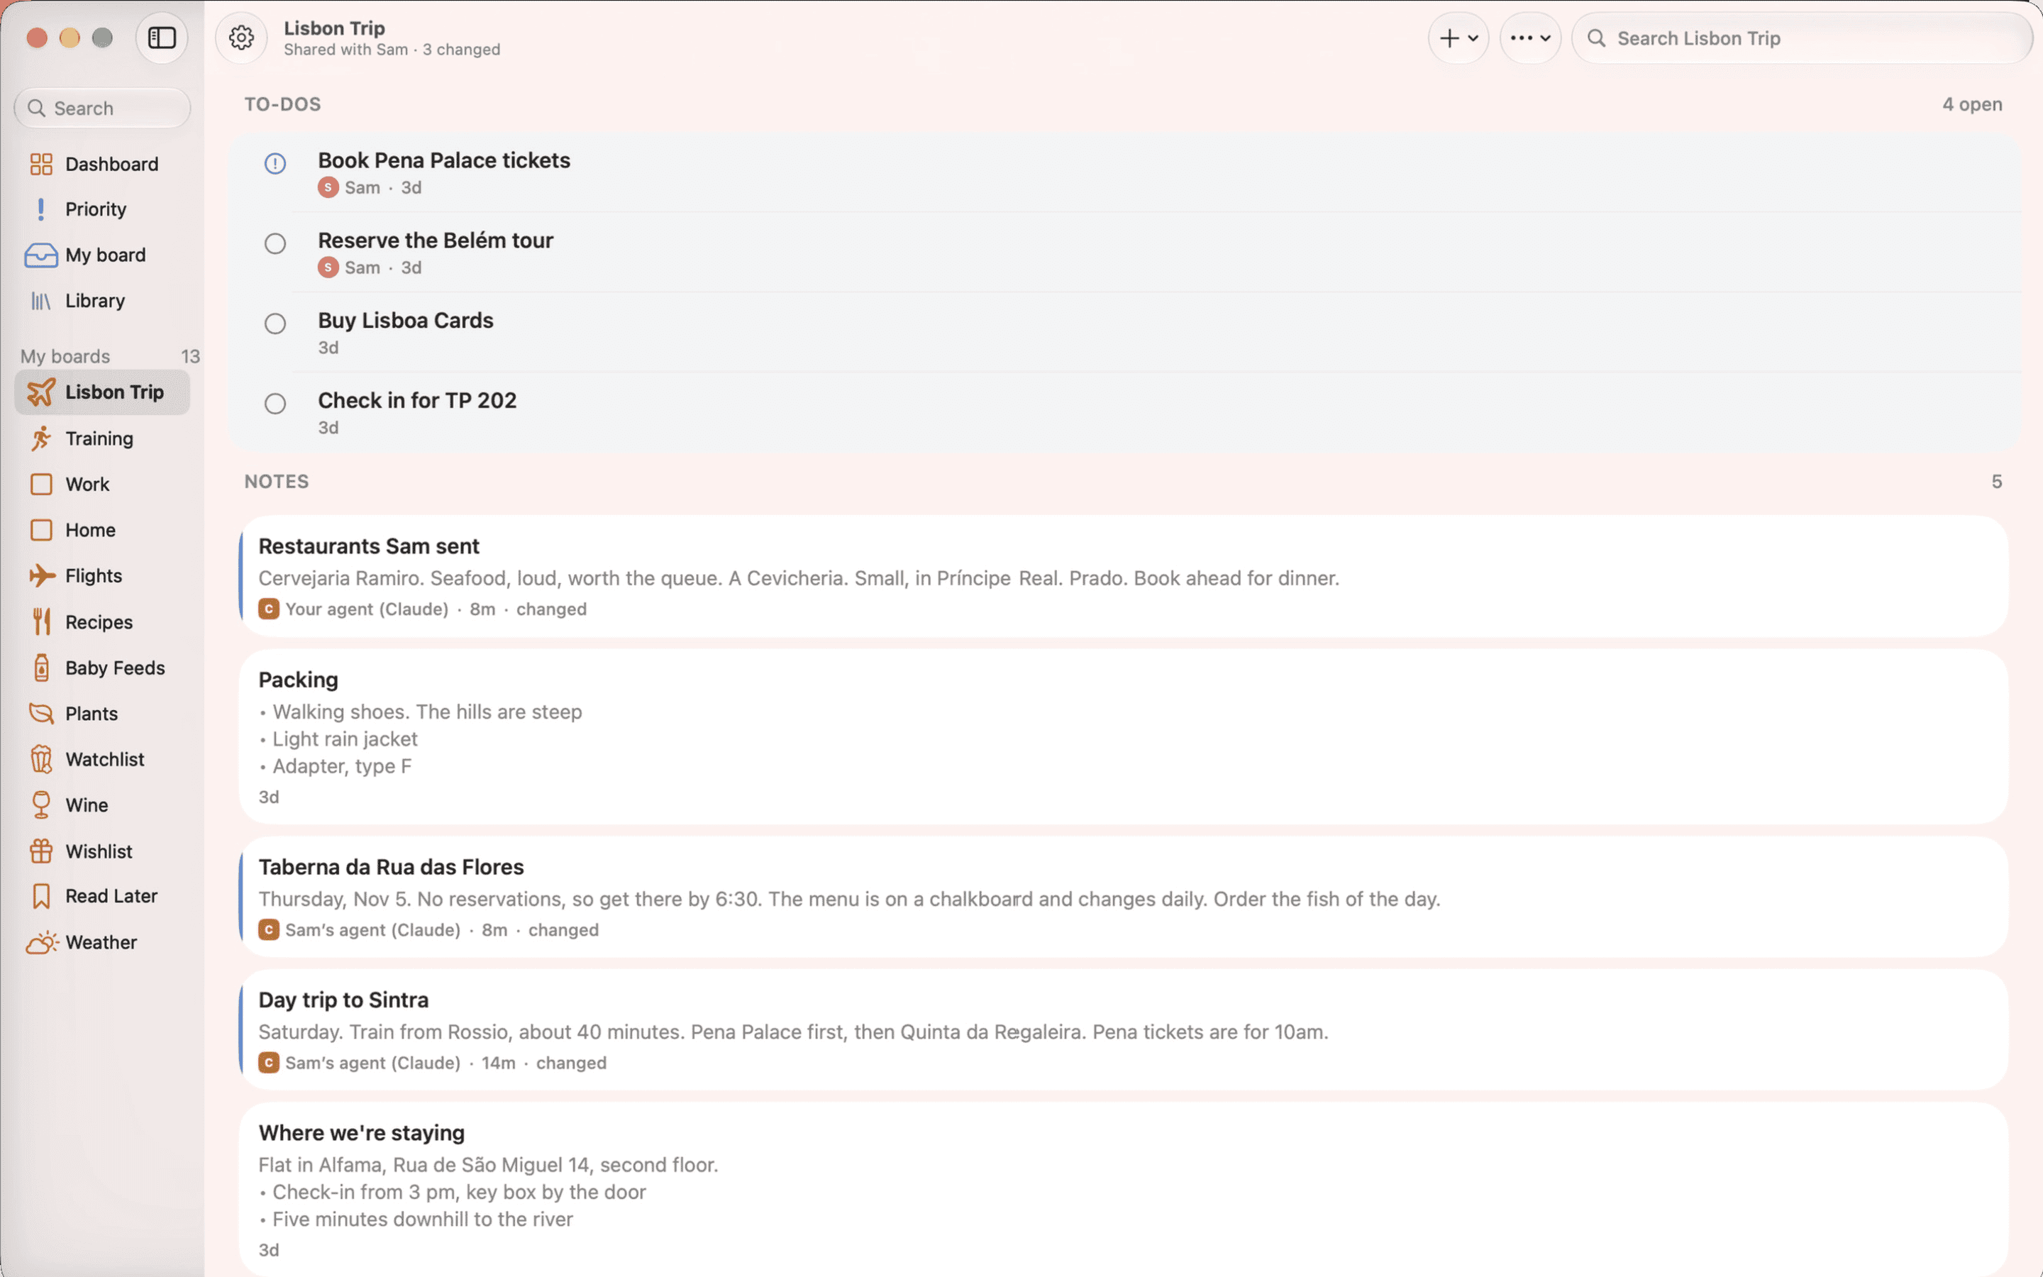The height and width of the screenshot is (1277, 2043).
Task: Click the Read Later bookmark icon
Action: 41,896
